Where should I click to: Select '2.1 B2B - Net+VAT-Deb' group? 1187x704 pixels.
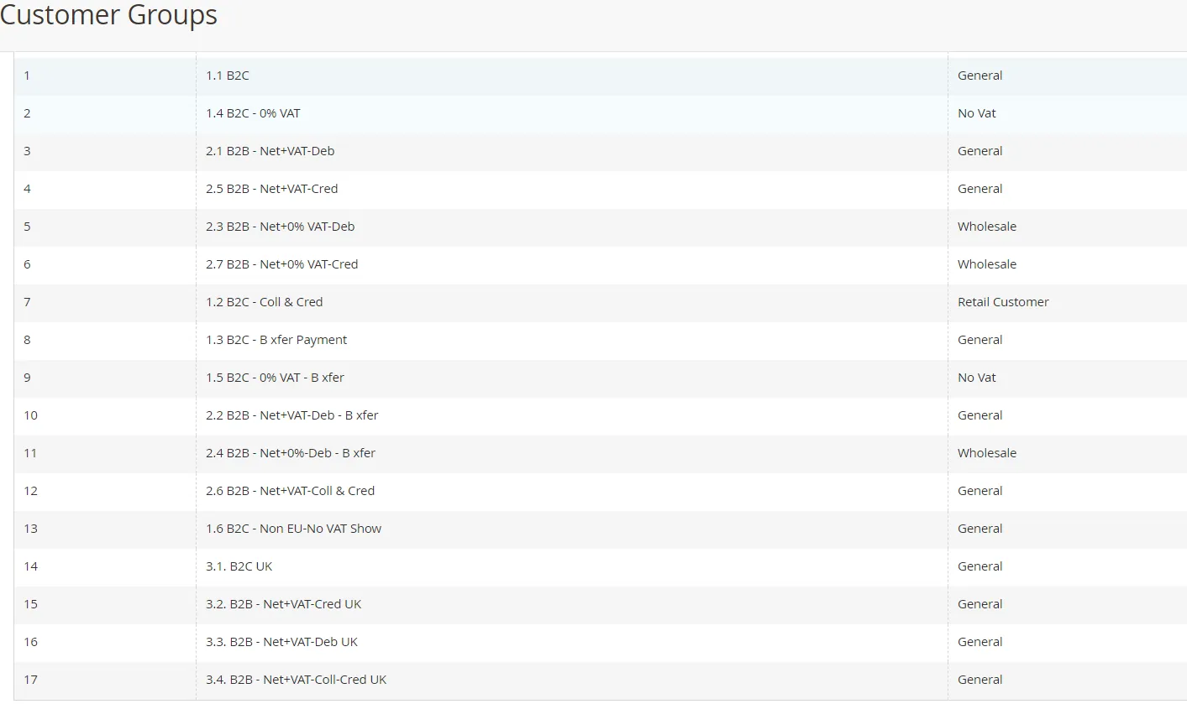tap(270, 151)
